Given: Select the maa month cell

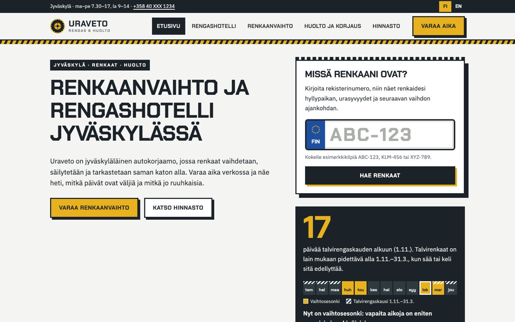Looking at the screenshot, I should (335, 288).
